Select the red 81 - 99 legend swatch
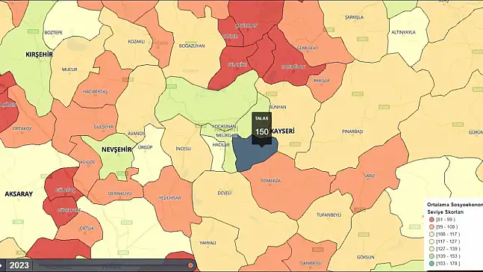This screenshot has height=272, width=483. (431, 220)
